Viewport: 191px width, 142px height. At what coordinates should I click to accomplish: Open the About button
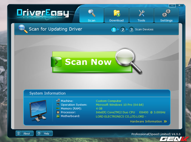pos(24,134)
